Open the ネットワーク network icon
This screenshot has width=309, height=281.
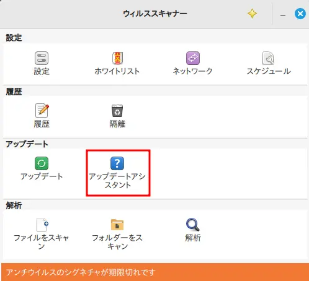[193, 58]
